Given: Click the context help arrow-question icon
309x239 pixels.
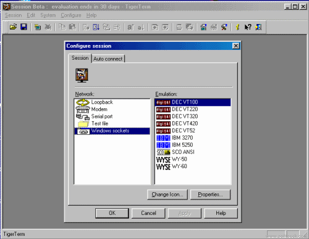Looking at the screenshot, I should click(x=248, y=27).
